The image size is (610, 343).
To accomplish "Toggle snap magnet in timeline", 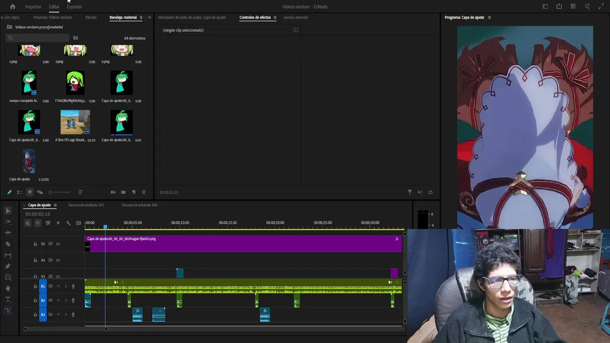I will (x=38, y=223).
